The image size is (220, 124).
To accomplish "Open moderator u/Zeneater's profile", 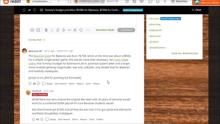I will 154,19.
